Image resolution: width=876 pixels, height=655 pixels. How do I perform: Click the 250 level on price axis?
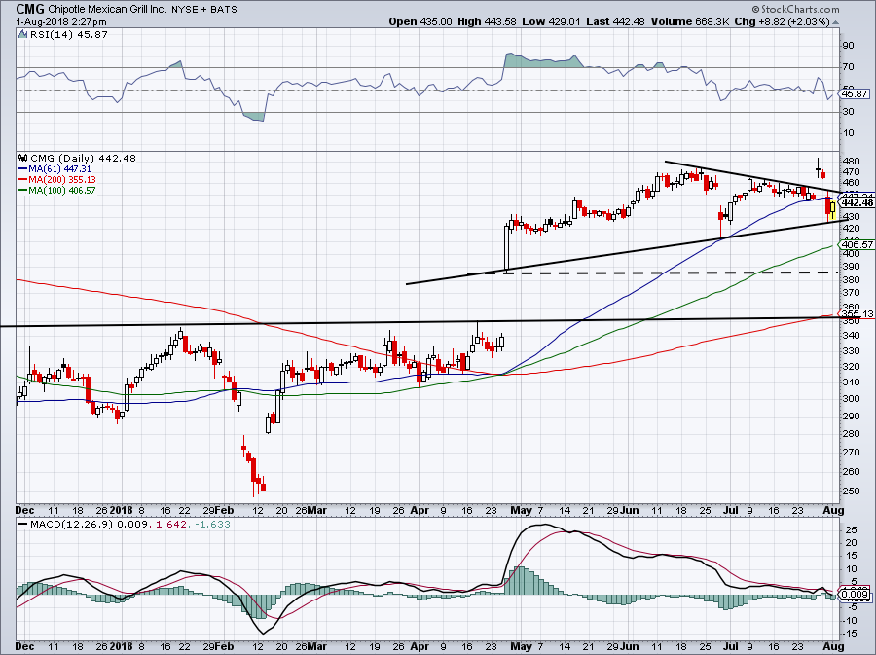click(x=852, y=491)
